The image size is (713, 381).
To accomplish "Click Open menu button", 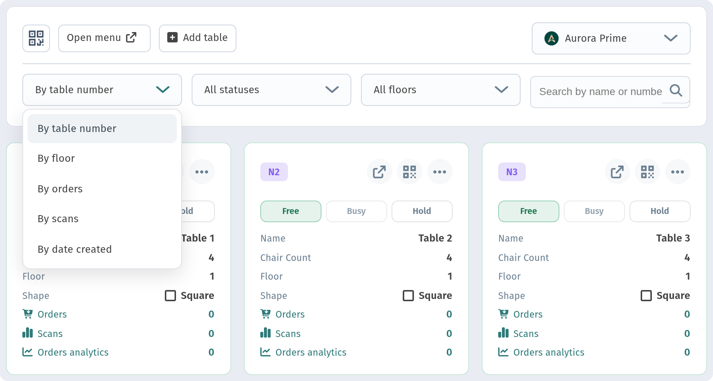I will click(104, 38).
